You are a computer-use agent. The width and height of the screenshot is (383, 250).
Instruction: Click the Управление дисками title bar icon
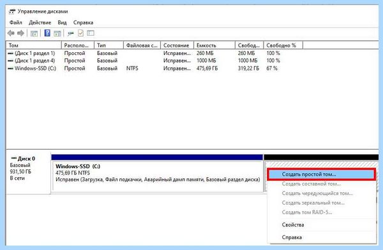coord(12,12)
